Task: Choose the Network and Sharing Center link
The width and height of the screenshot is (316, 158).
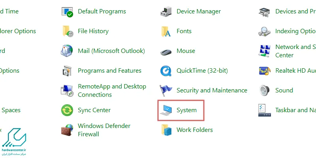Action: click(295, 51)
